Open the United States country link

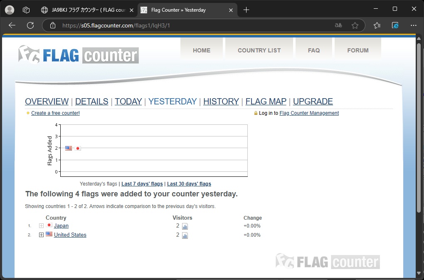pyautogui.click(x=70, y=235)
